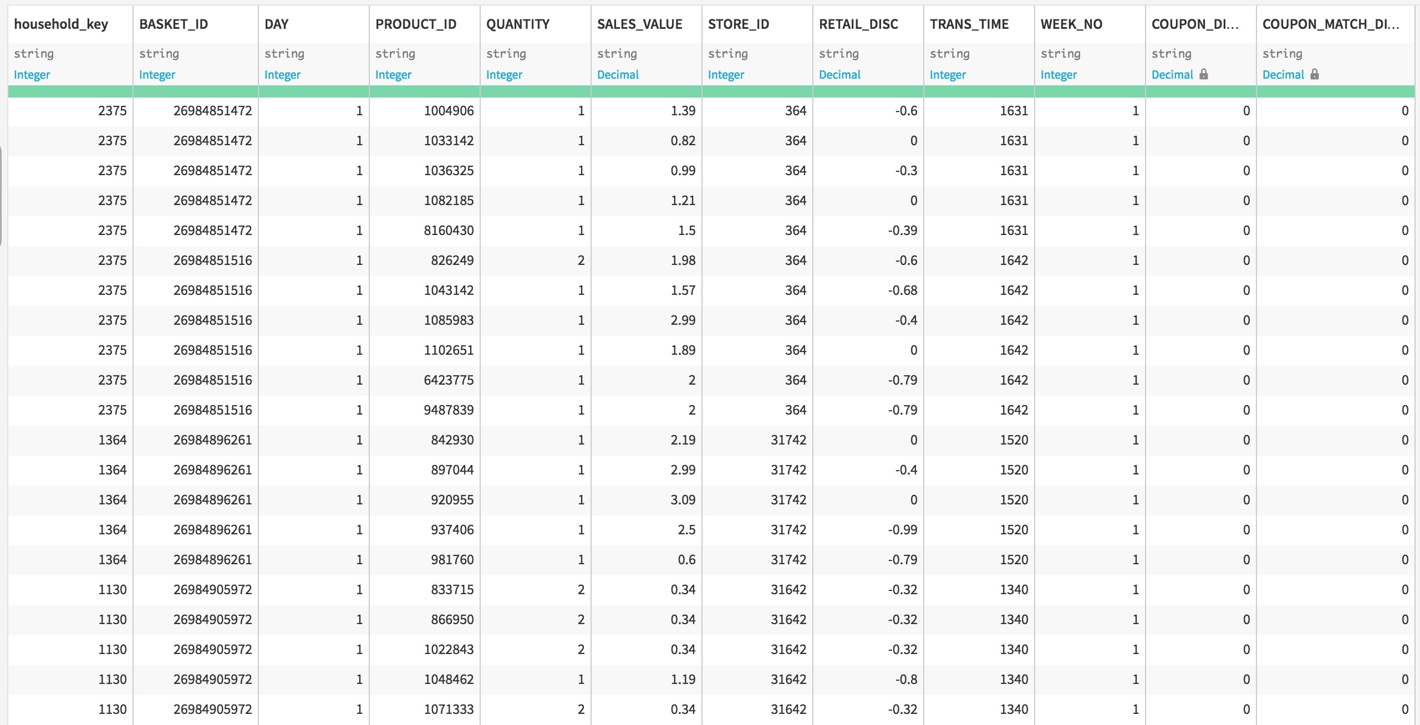Open the Integer meaning link under household_key
This screenshot has width=1420, height=725.
click(x=32, y=75)
